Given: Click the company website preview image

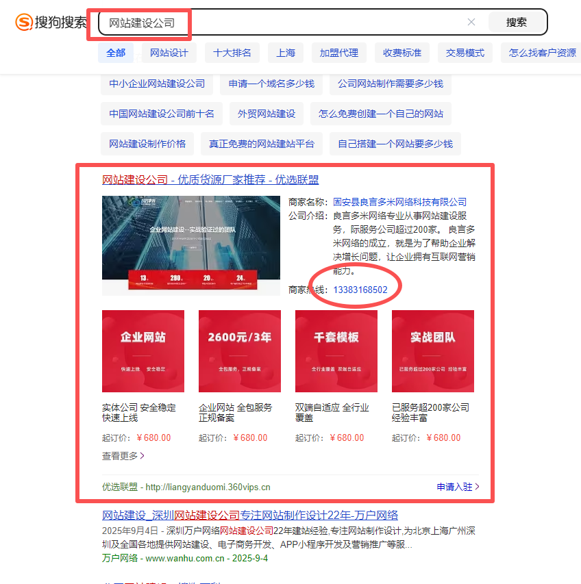Looking at the screenshot, I should click(191, 246).
